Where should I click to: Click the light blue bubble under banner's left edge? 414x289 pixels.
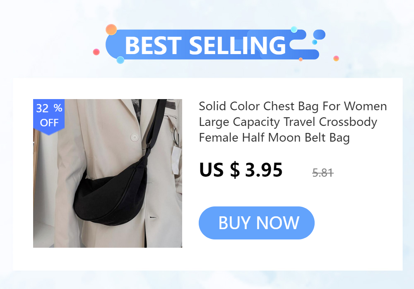tap(120, 60)
